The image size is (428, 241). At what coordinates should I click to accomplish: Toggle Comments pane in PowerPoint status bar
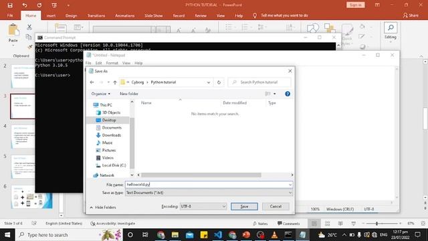288,224
